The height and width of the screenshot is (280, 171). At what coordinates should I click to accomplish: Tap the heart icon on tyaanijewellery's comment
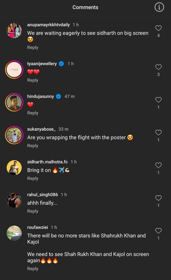tap(158, 67)
